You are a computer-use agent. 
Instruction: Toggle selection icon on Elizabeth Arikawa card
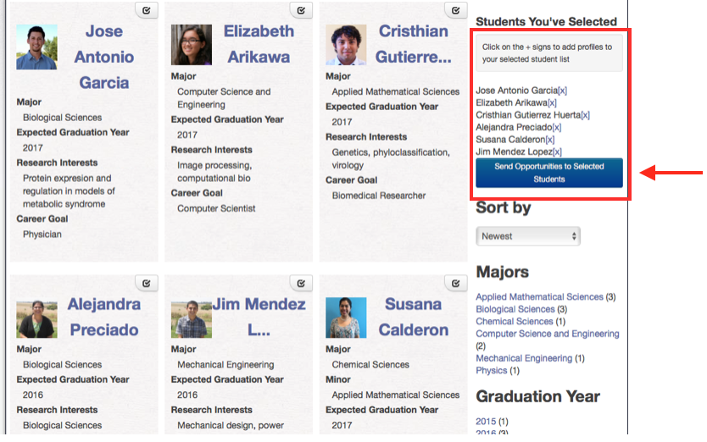[x=302, y=11]
